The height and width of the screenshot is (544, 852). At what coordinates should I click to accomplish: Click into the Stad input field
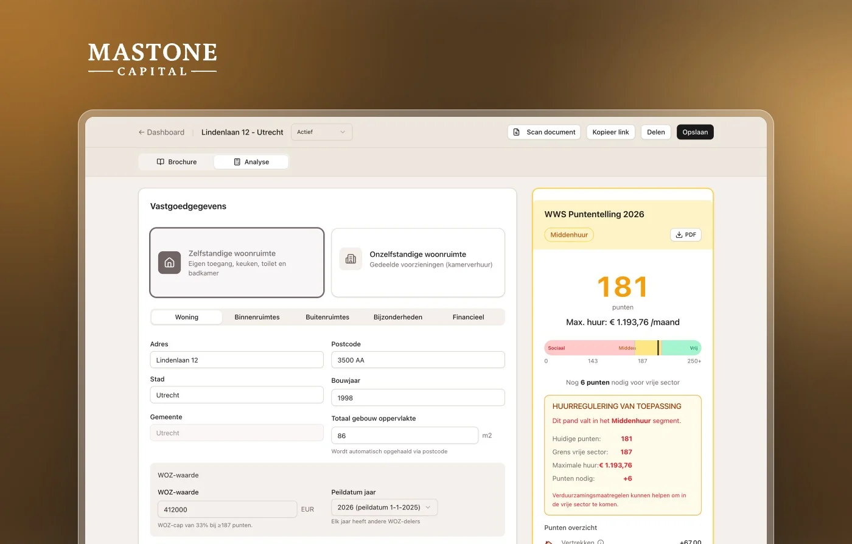(x=237, y=395)
